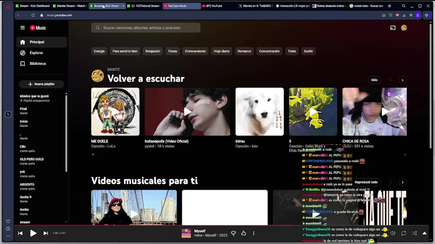Switch to 1337Adonai Stream tab
The image size is (435, 244).
[x=144, y=6]
